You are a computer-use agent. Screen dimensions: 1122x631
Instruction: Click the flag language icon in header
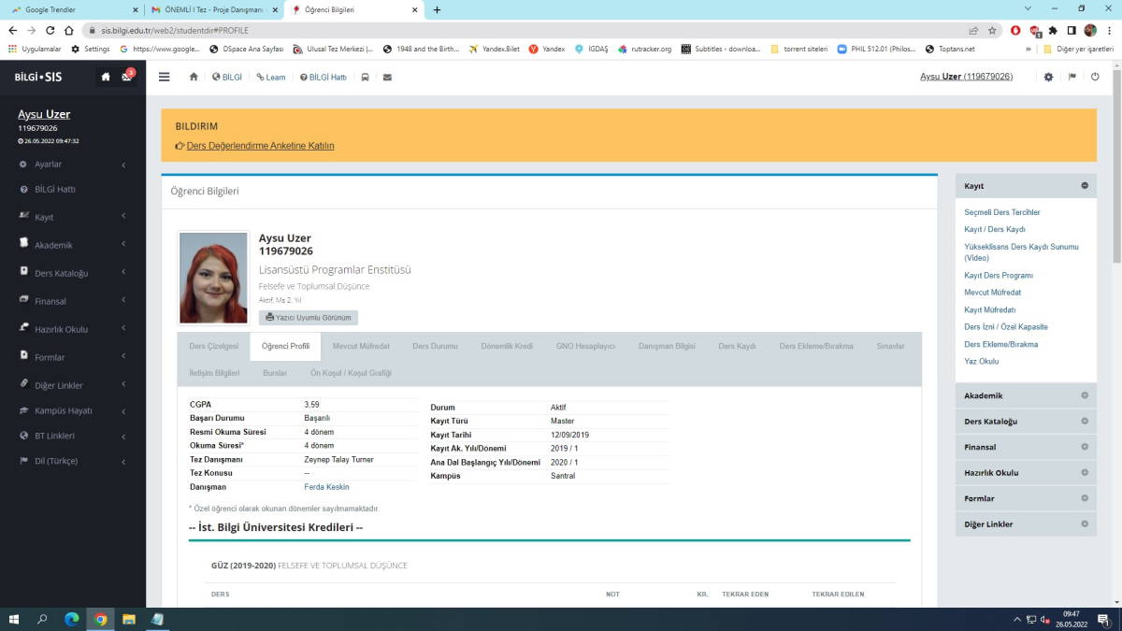click(x=1072, y=77)
